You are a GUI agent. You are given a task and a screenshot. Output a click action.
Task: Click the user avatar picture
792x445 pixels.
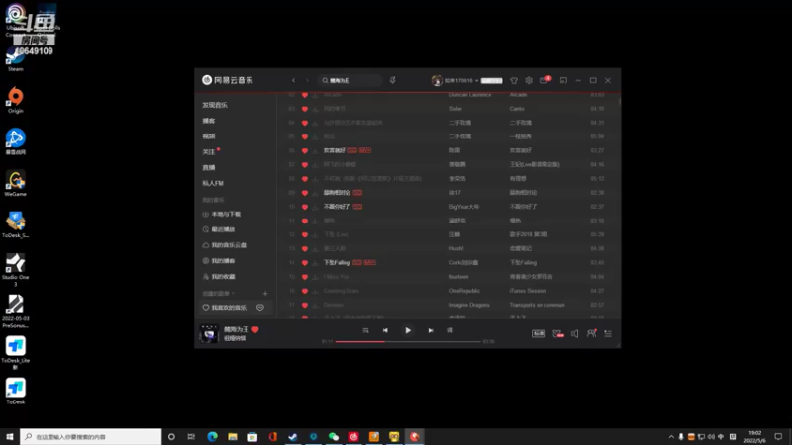437,80
